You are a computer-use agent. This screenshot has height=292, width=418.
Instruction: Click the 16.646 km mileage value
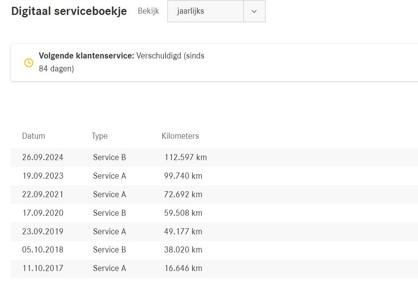coord(183,268)
